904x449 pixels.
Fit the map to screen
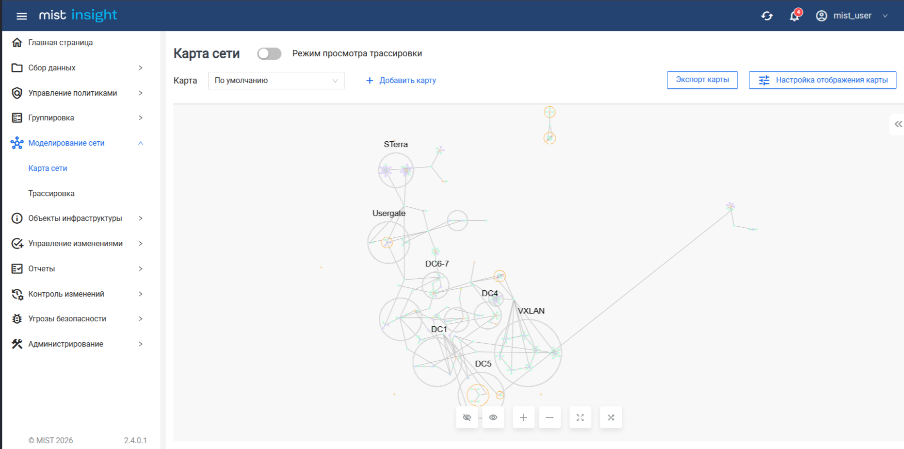point(580,417)
